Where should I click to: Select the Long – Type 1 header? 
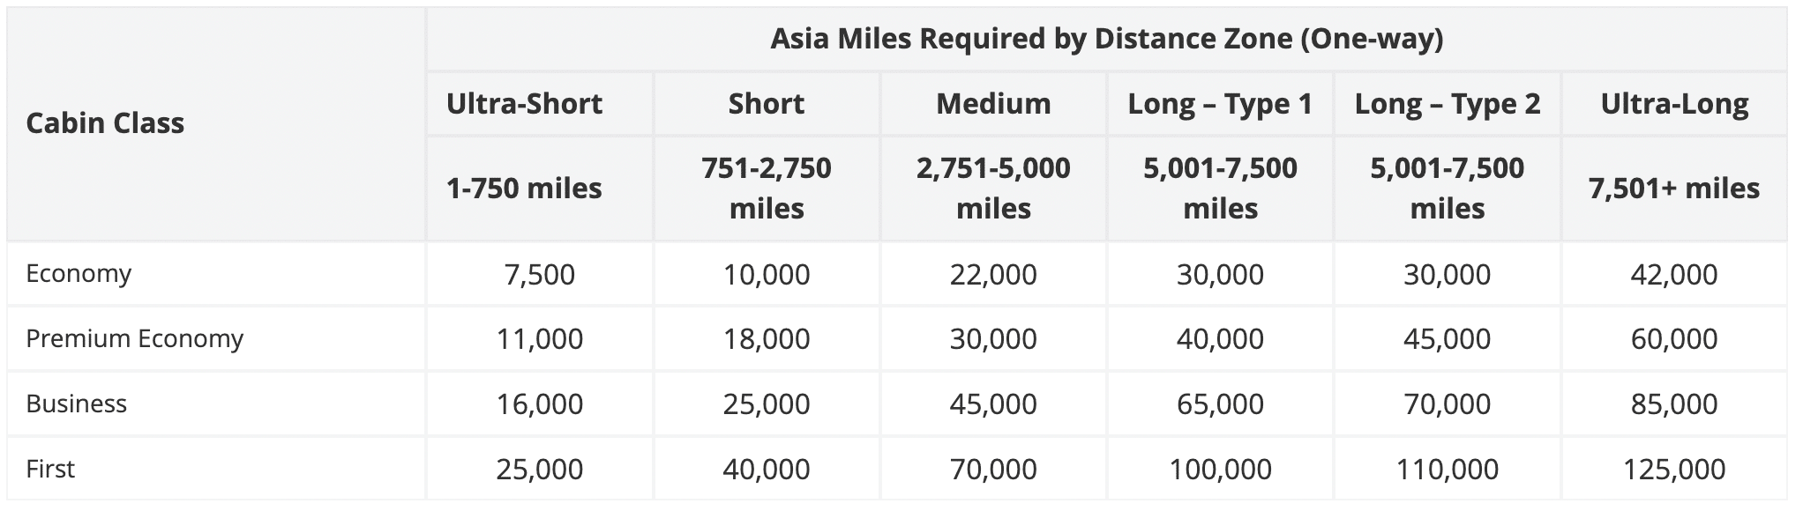[1220, 104]
